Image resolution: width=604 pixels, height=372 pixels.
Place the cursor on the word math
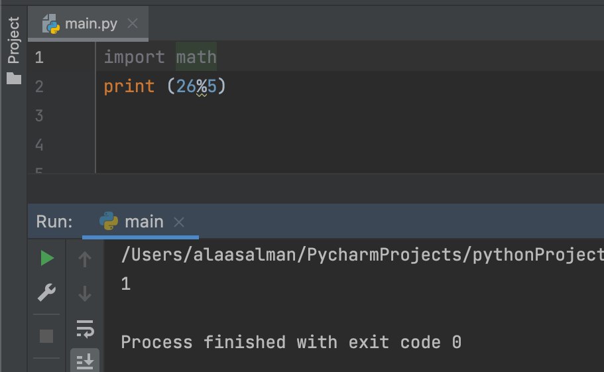196,58
